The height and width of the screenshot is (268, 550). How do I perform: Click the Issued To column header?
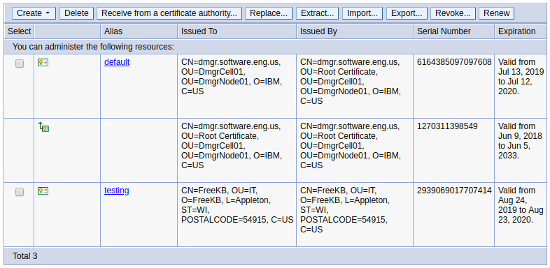(237, 31)
